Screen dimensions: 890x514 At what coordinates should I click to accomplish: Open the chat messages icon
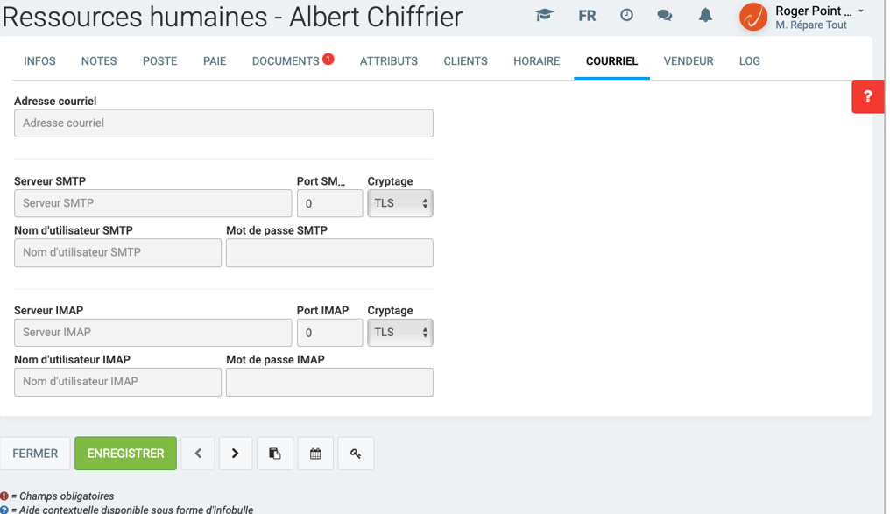coord(664,16)
